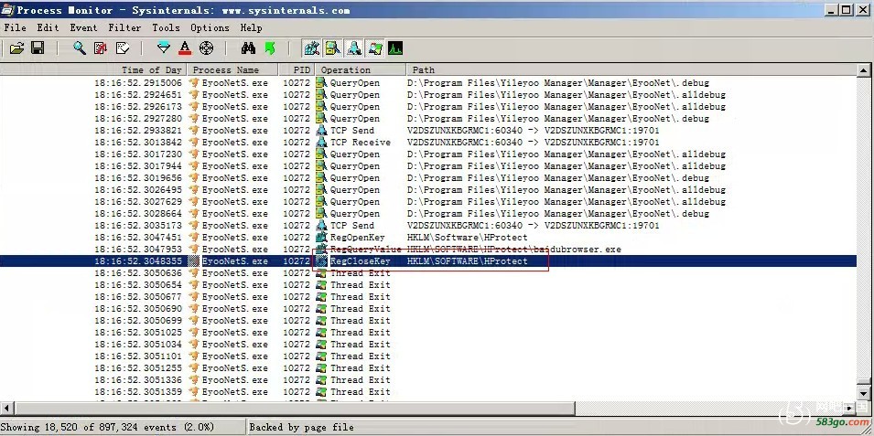874x436 pixels.
Task: Click the timestamp 18:16:52.2915006
Action: pyautogui.click(x=137, y=82)
